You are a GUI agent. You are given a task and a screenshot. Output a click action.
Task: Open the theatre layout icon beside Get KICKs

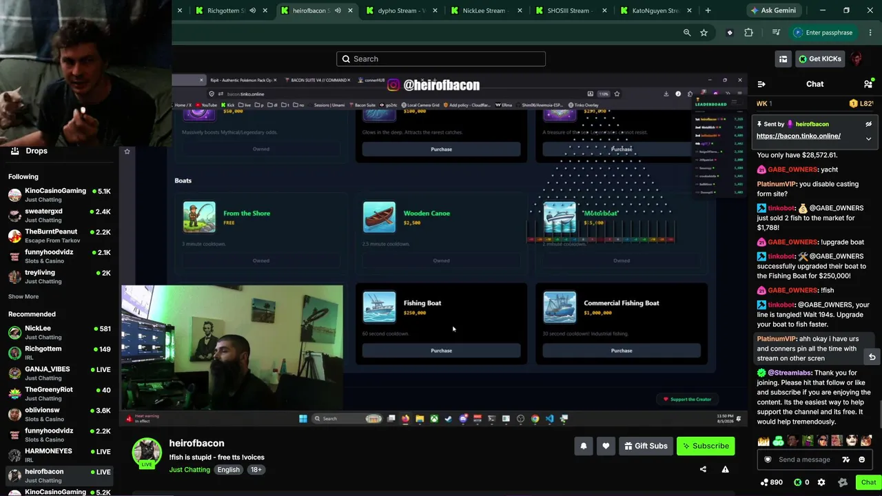(x=783, y=59)
